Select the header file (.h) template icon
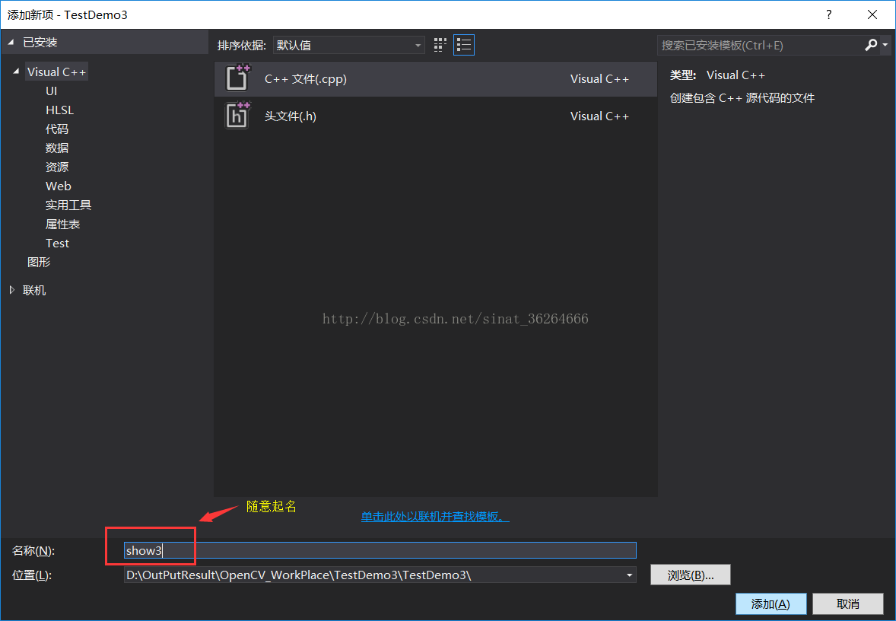Image resolution: width=896 pixels, height=621 pixels. pos(238,116)
